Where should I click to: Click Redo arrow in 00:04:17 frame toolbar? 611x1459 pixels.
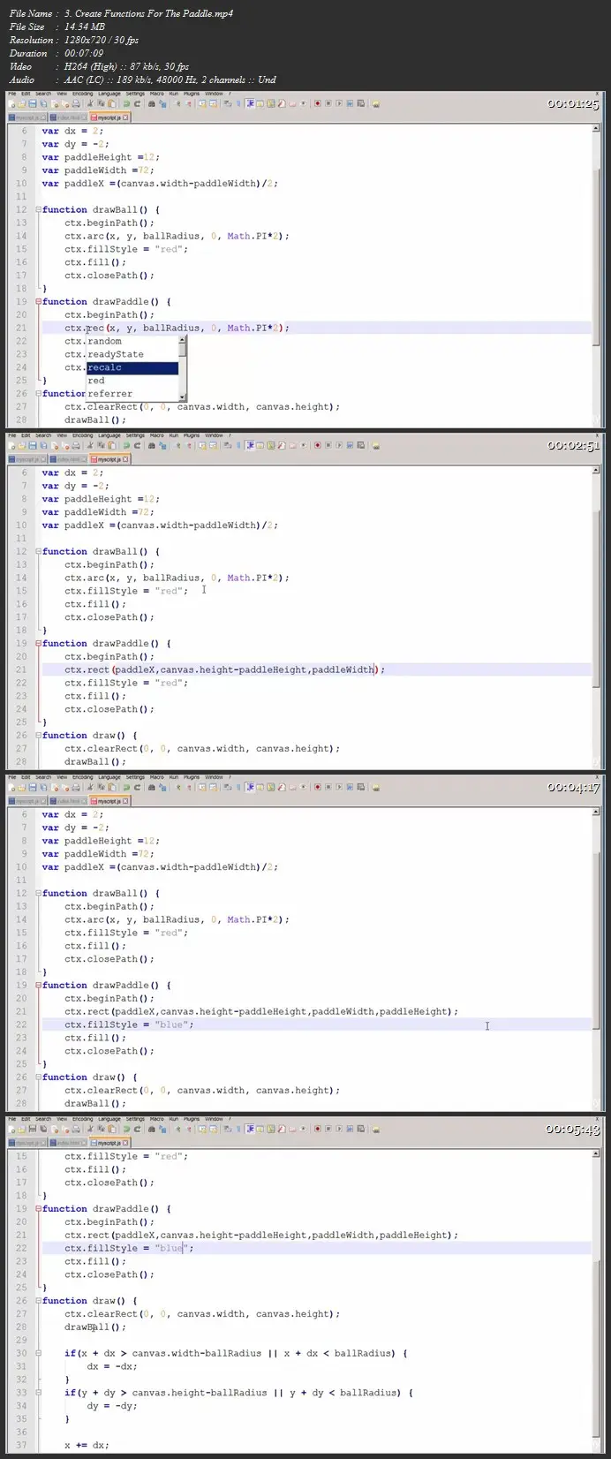pyautogui.click(x=137, y=787)
